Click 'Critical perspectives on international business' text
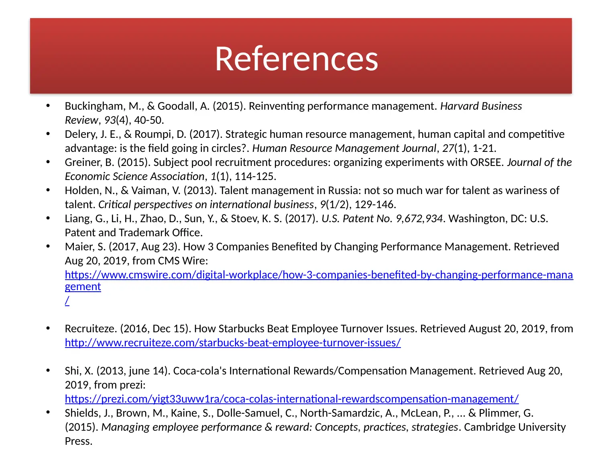This screenshot has width=602, height=452. pos(206,205)
